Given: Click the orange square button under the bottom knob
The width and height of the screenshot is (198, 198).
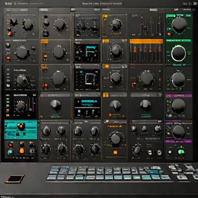Looking at the screenshot, I should pos(115,152).
